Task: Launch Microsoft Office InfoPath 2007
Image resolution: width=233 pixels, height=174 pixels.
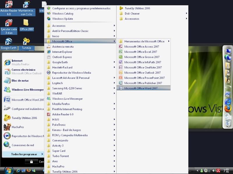Action: coord(143,62)
